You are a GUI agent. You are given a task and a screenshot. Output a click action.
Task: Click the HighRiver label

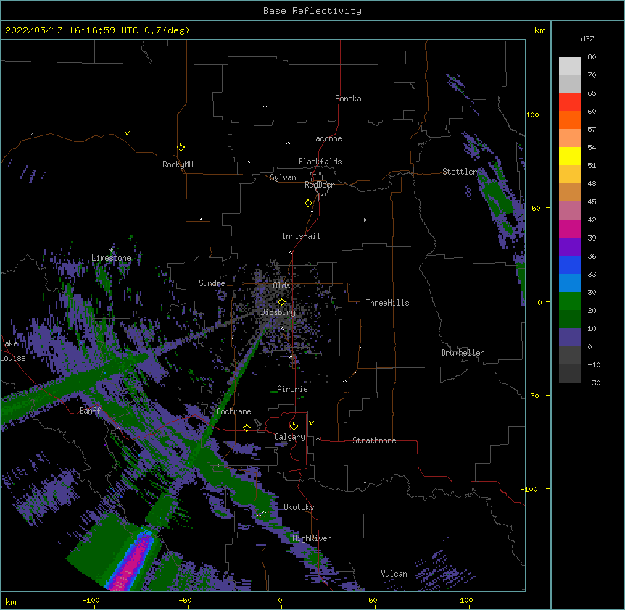[312, 538]
